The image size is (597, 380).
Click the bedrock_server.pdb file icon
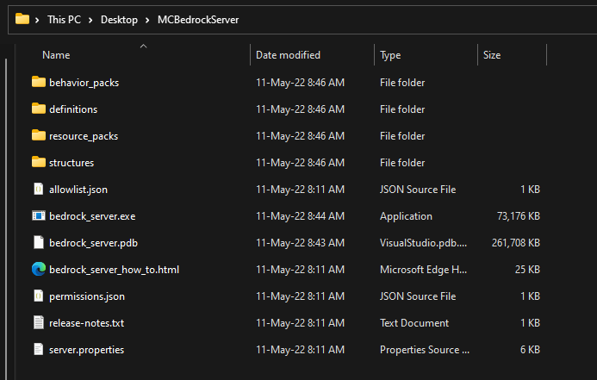point(39,242)
